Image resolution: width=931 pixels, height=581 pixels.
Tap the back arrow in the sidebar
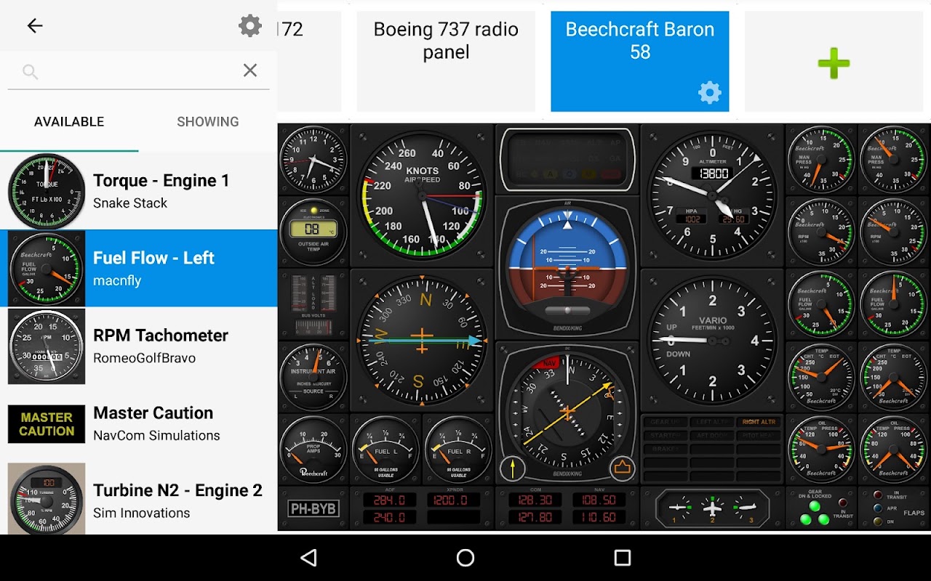[35, 26]
